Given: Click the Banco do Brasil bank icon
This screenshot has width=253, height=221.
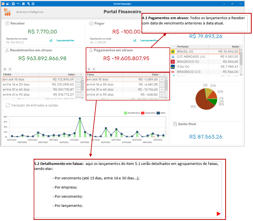Looking at the screenshot, I should pos(173,52).
